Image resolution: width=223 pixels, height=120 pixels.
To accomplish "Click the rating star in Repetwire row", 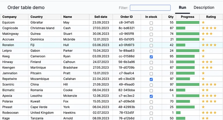I will click(x=203, y=79).
